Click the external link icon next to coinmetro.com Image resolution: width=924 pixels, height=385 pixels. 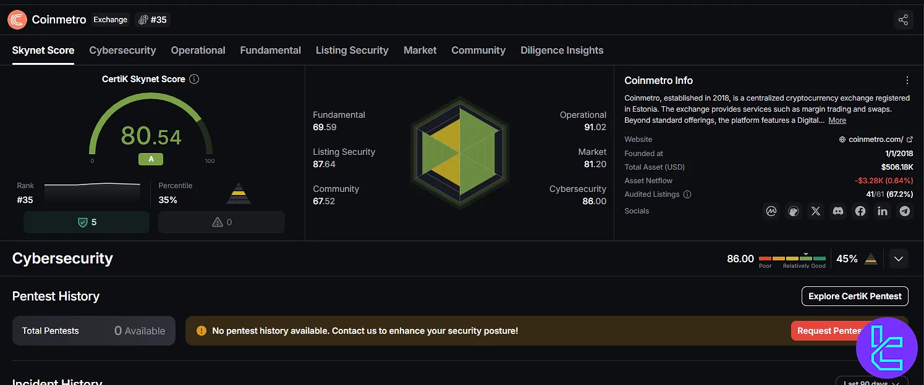click(909, 139)
